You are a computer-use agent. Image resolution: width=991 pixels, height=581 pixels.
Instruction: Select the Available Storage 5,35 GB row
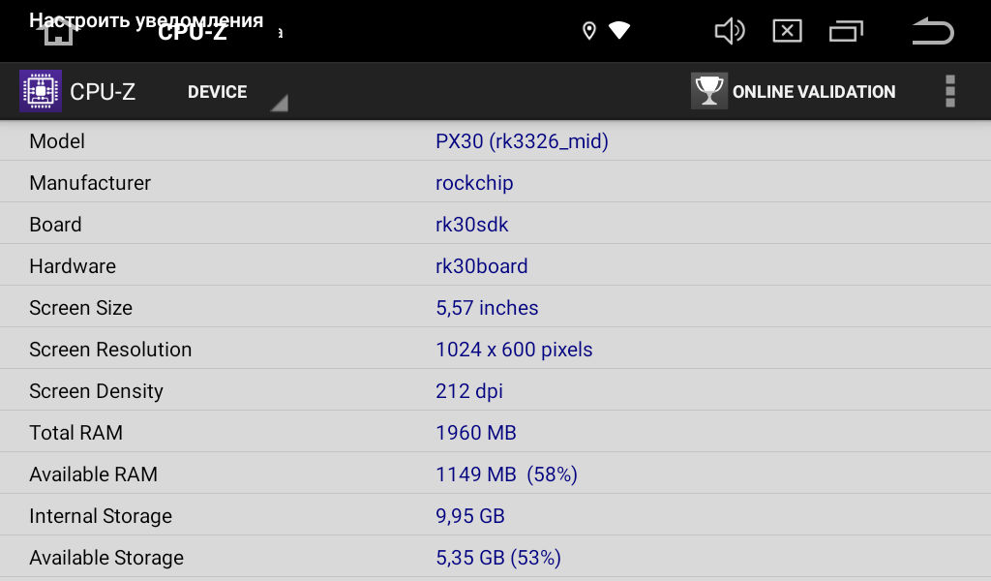click(495, 557)
